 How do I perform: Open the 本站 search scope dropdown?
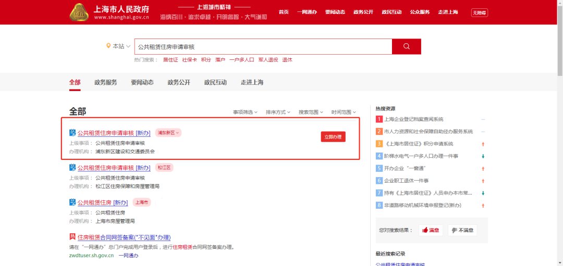(121, 46)
